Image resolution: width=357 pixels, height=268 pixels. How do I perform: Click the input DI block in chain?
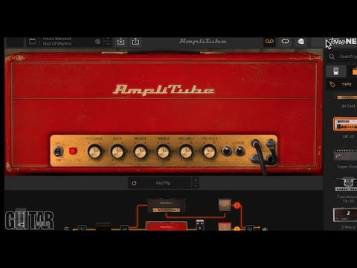click(82, 228)
